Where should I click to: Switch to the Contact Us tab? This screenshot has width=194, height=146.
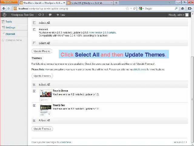click(90, 3)
